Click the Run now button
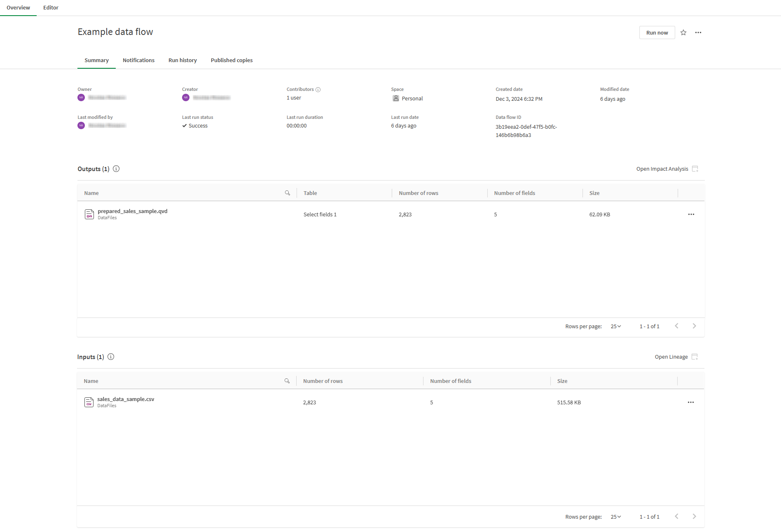The image size is (781, 531). coord(657,32)
